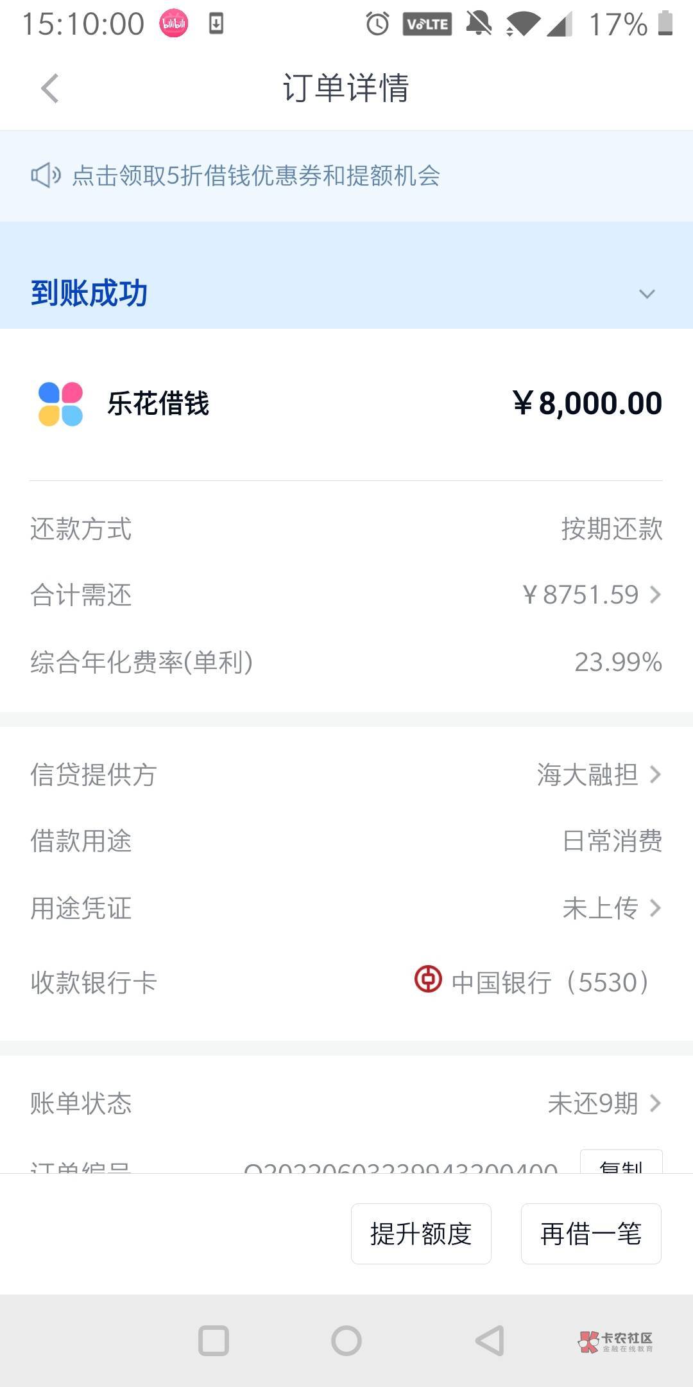Tap the alarm clock icon in status bar

pos(377,24)
